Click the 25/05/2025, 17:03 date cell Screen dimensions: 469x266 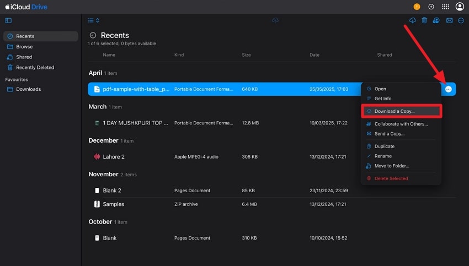click(x=329, y=89)
